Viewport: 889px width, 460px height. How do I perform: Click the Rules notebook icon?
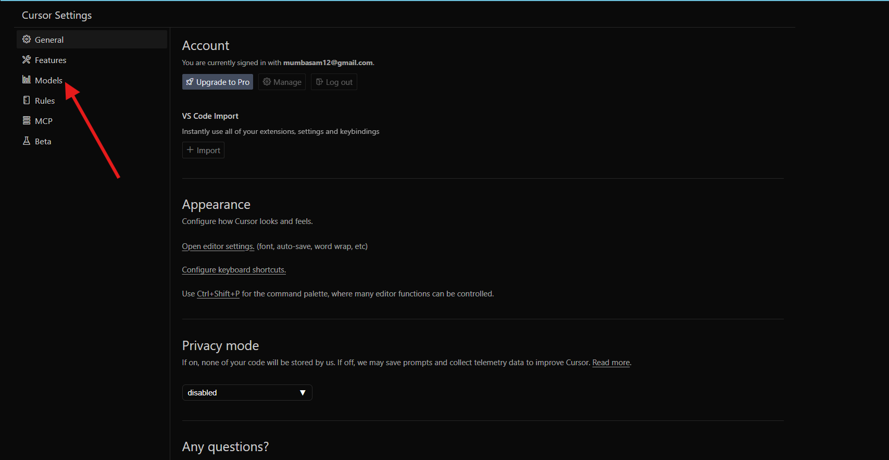tap(27, 100)
